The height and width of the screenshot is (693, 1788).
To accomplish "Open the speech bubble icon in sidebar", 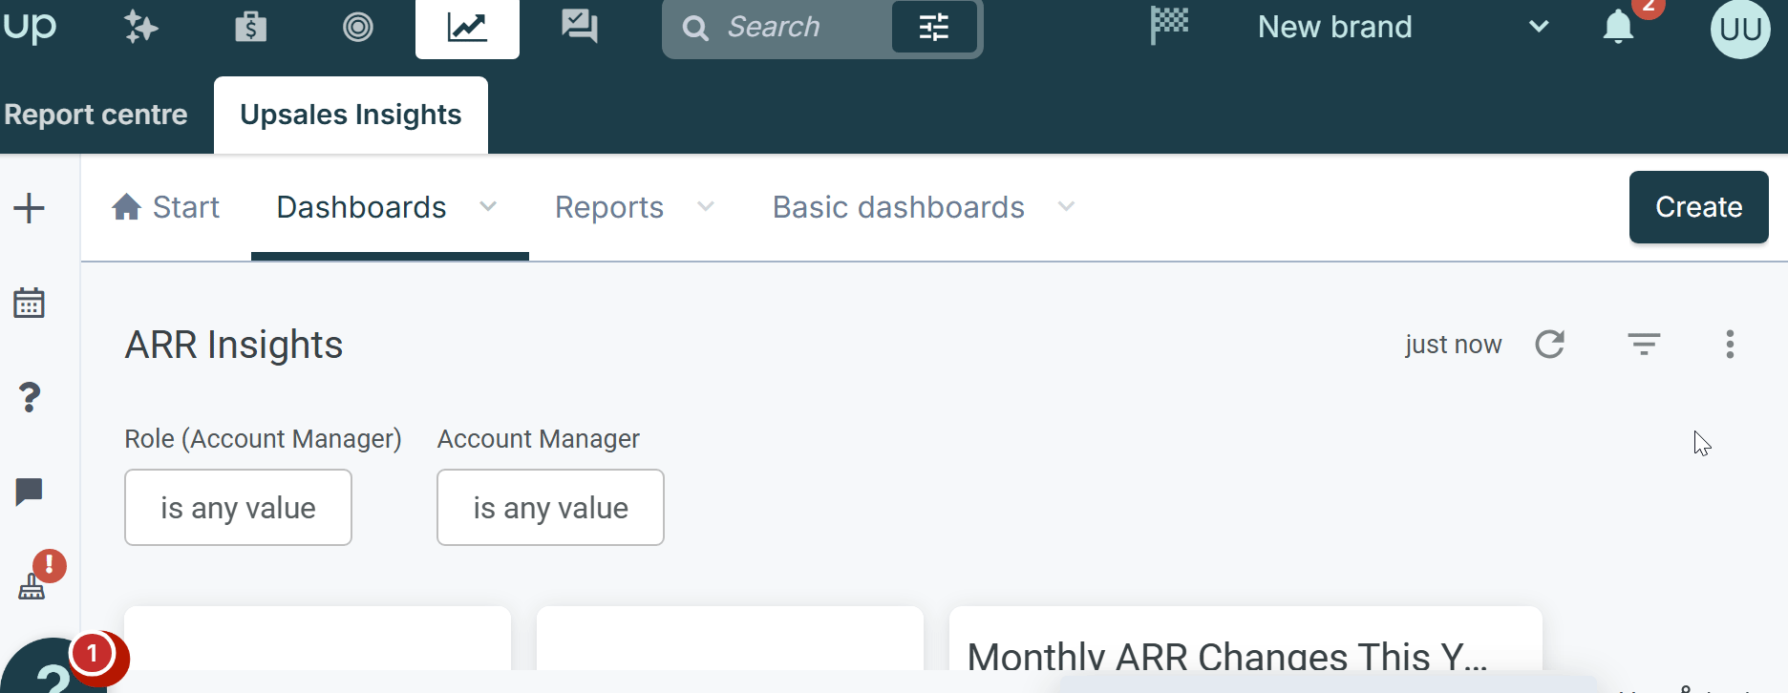I will click(30, 493).
